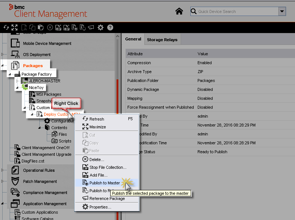
Task: Collapse the Custom Packages node
Action: (x=24, y=108)
